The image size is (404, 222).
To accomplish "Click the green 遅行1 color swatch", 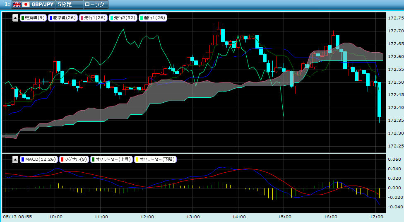I will pos(142,18).
